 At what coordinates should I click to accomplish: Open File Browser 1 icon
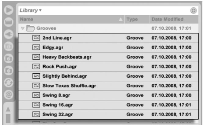[9, 46]
